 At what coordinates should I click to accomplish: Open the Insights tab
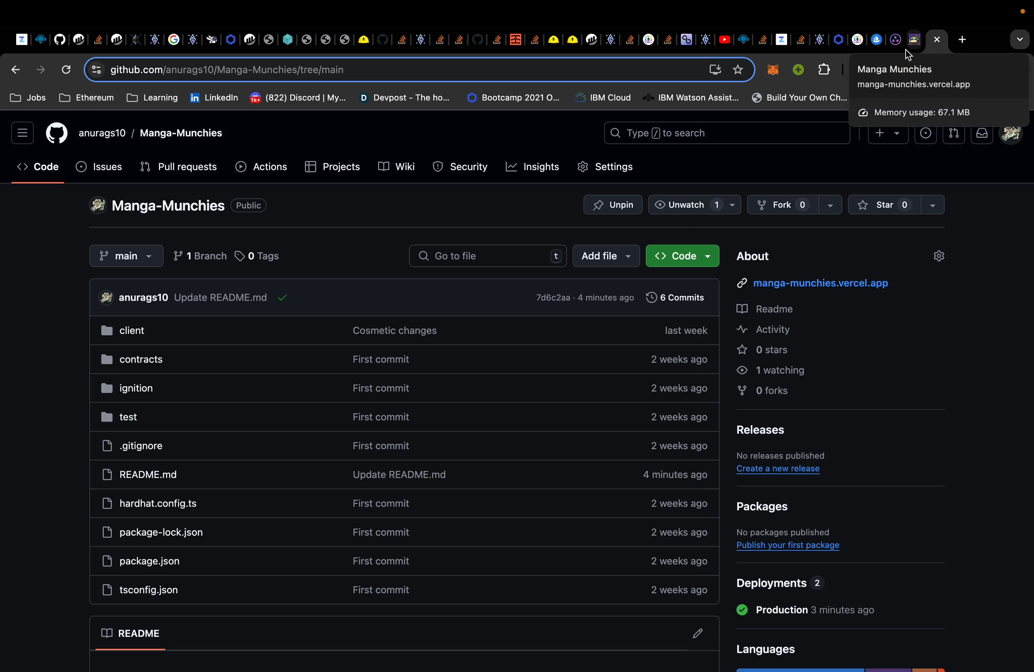533,167
